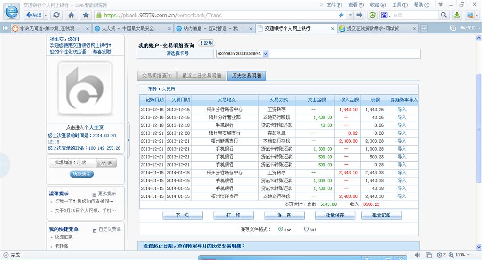482x260 pixels.
Task: Click the 我想知道 search input field
Action: pyautogui.click(x=72, y=163)
